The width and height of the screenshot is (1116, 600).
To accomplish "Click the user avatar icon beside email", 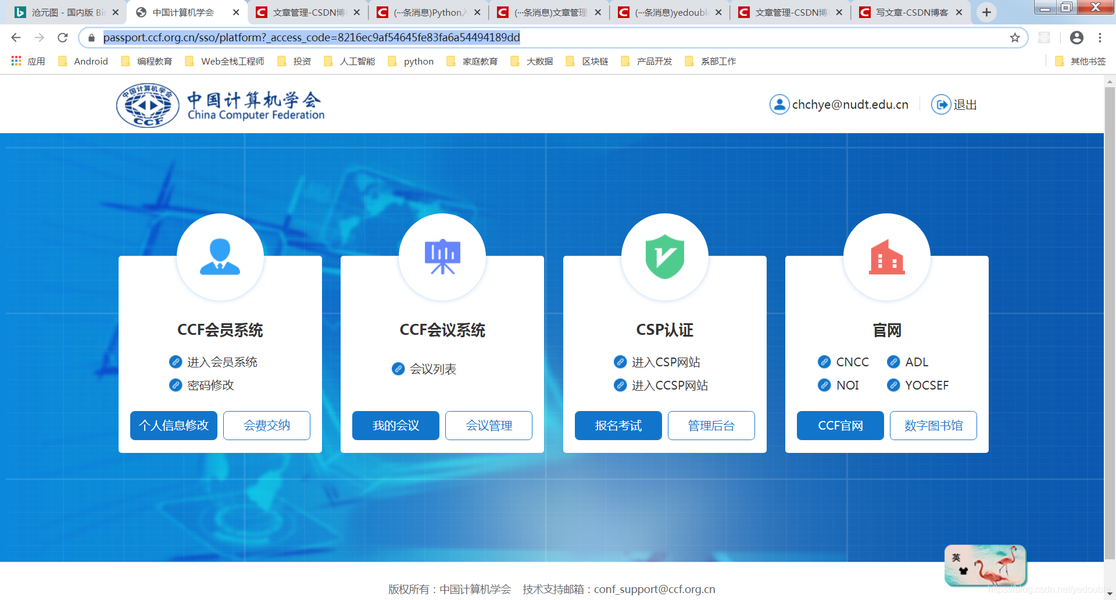I will [779, 105].
